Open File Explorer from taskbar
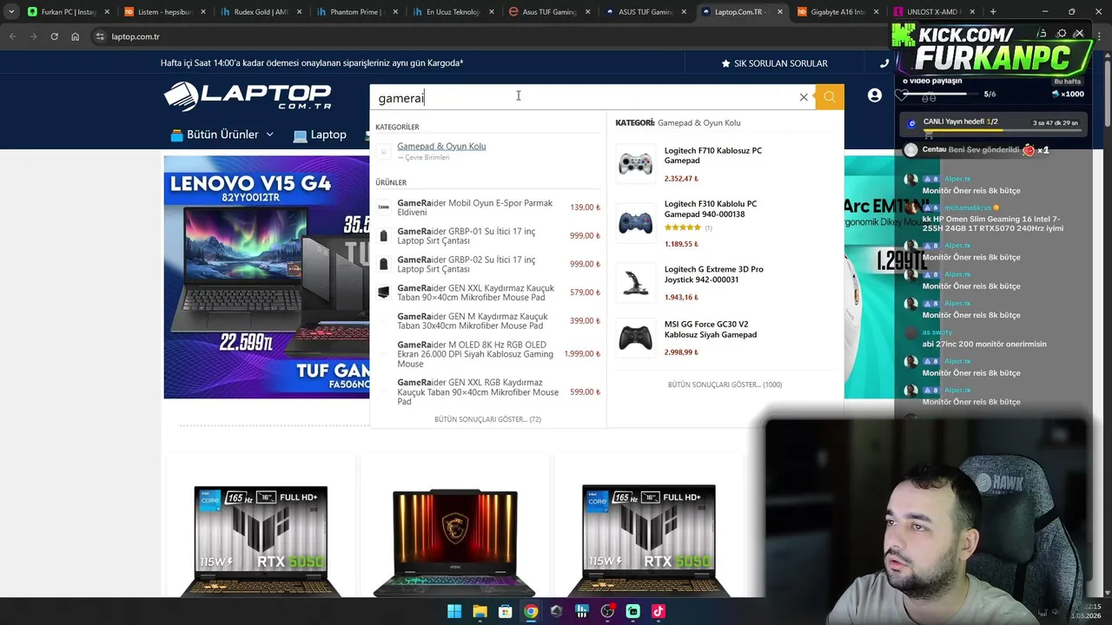 pyautogui.click(x=480, y=611)
